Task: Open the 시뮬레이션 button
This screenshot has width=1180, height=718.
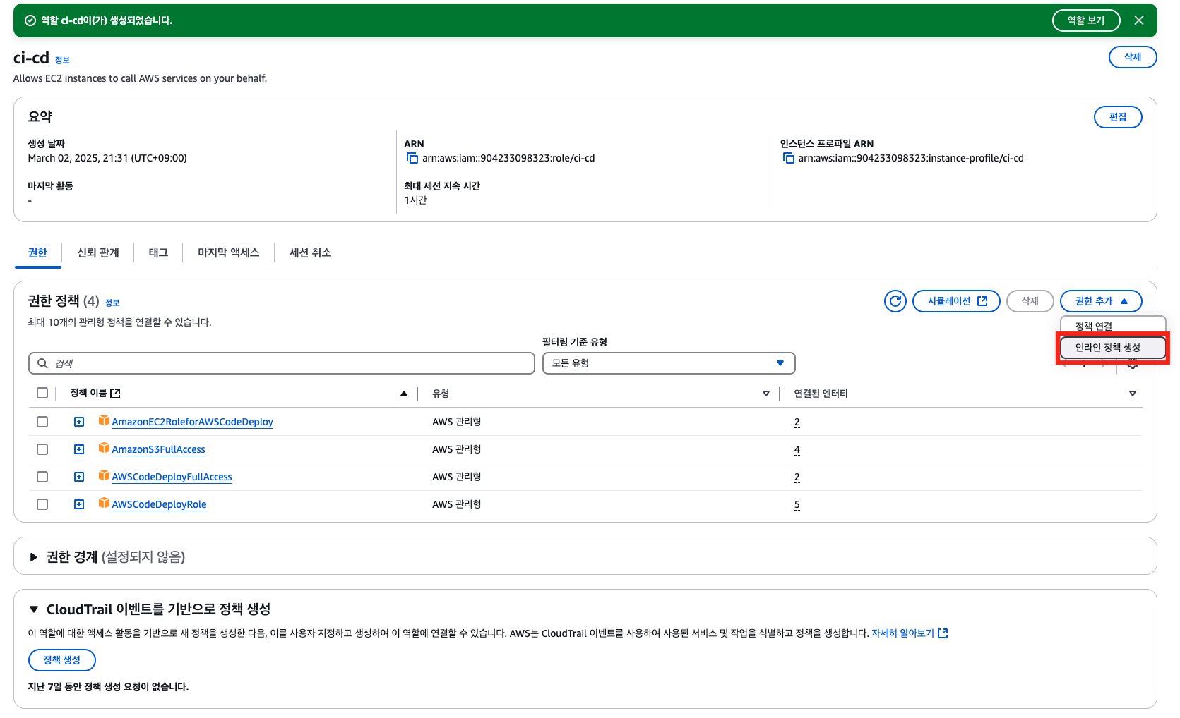Action: (x=956, y=301)
